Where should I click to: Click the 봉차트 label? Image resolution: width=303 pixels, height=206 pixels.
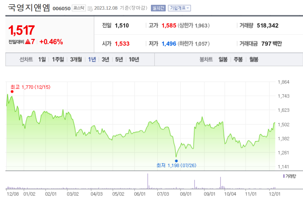[x=206, y=59]
